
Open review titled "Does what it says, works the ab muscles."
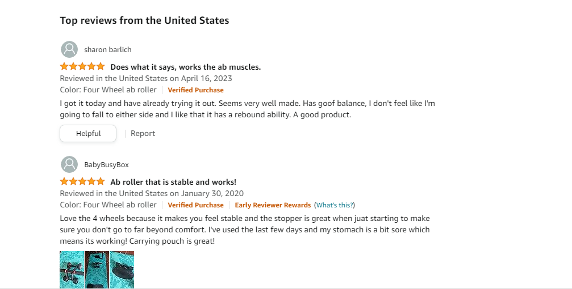click(185, 67)
